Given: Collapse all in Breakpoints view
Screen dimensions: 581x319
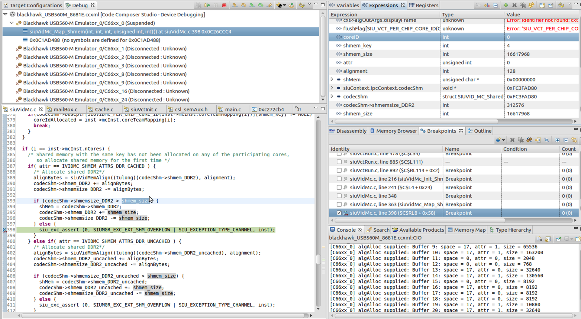Looking at the screenshot, I should (x=566, y=140).
